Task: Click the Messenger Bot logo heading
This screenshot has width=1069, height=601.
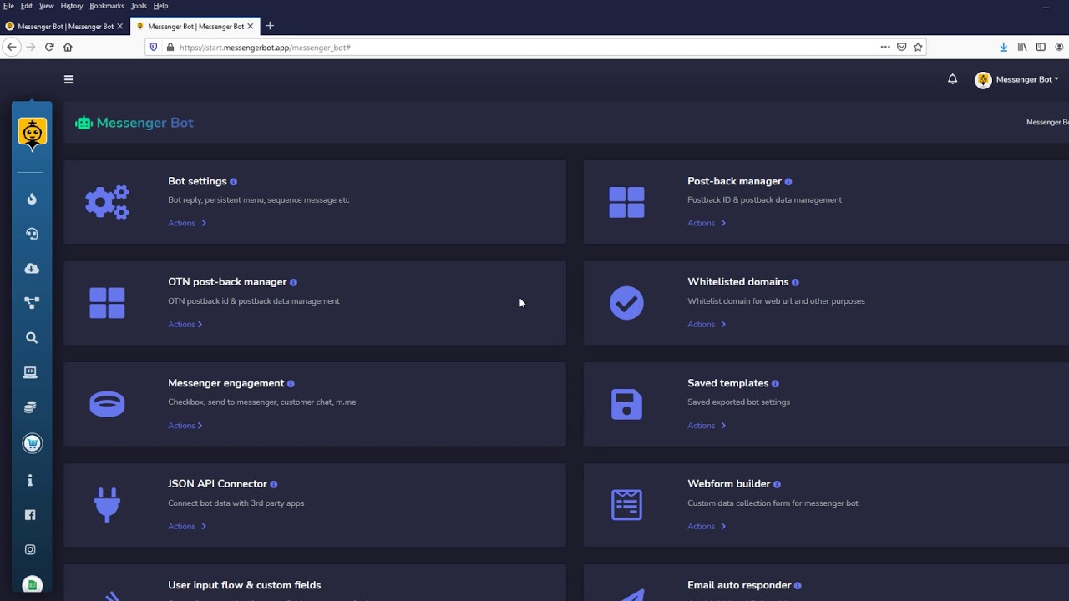Action: tap(134, 123)
